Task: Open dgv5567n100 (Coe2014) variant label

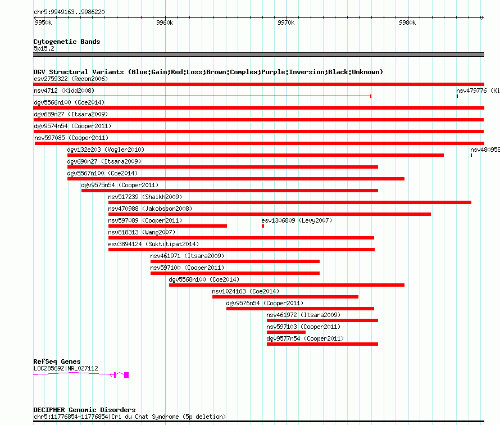Action: (102, 173)
